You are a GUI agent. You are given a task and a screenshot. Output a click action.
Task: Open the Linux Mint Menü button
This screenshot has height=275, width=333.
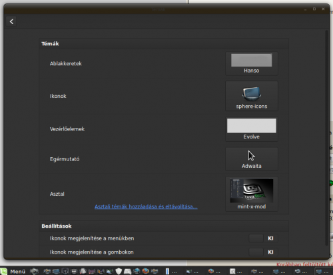[18, 272]
